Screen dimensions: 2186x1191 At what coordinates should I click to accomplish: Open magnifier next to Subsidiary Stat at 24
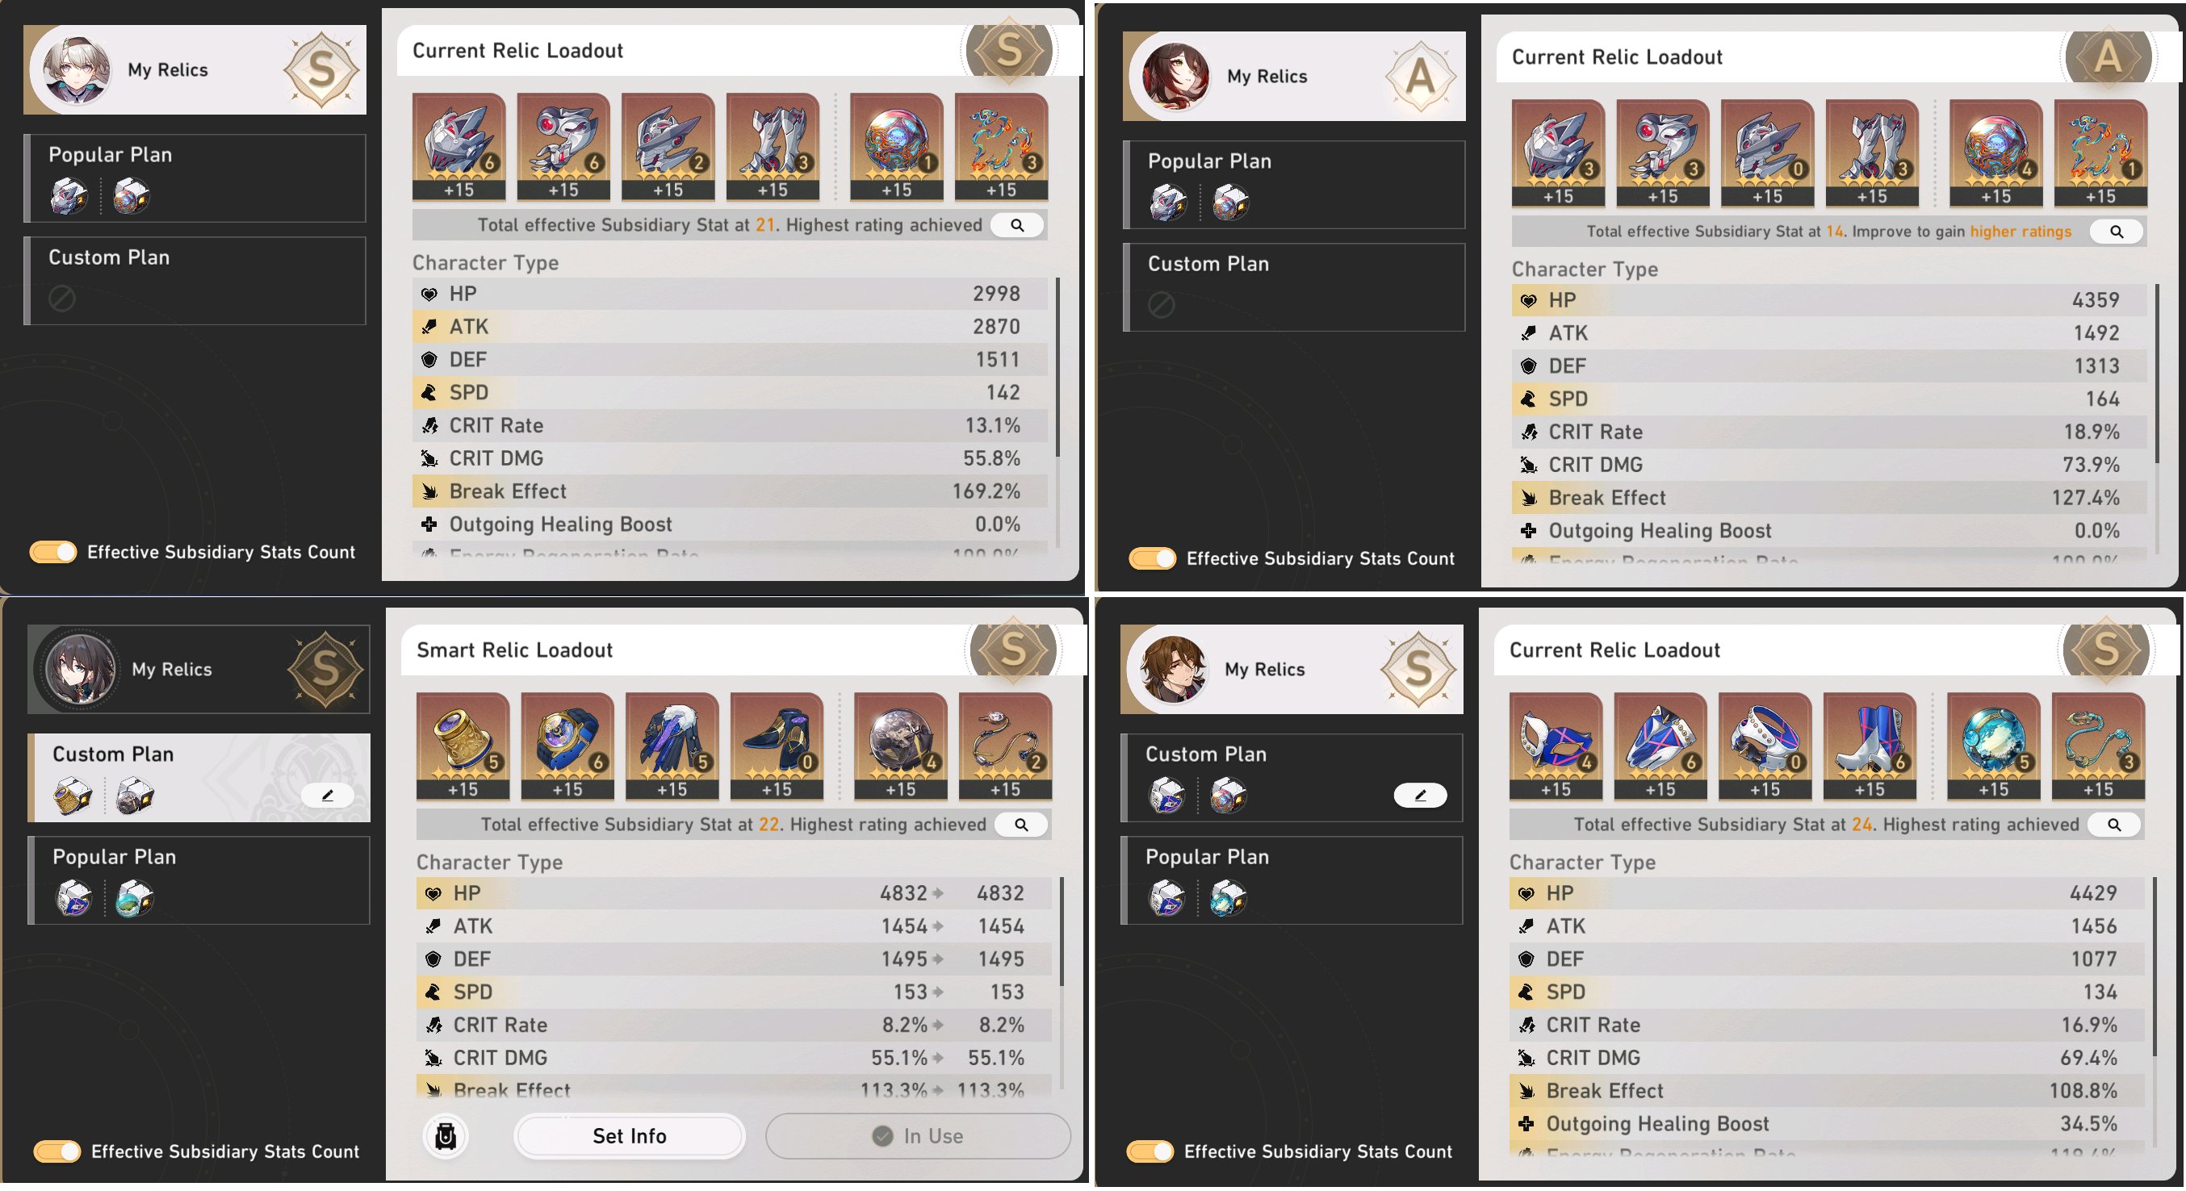tap(2114, 825)
